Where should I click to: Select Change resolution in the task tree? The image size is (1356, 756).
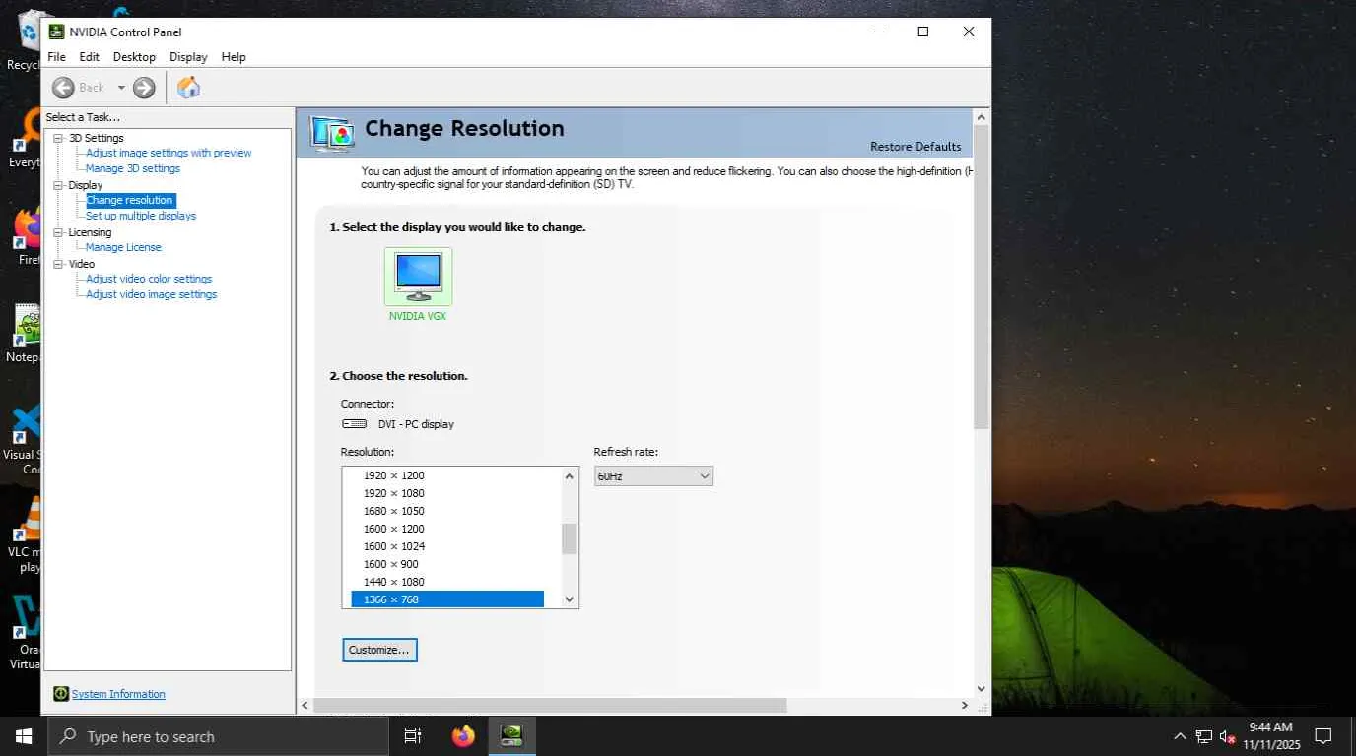tap(129, 200)
